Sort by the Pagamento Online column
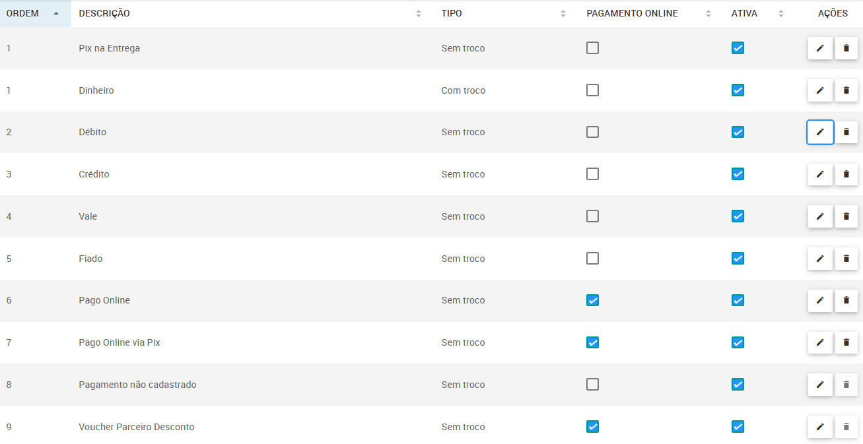Viewport: 863px width, 444px height. point(708,14)
